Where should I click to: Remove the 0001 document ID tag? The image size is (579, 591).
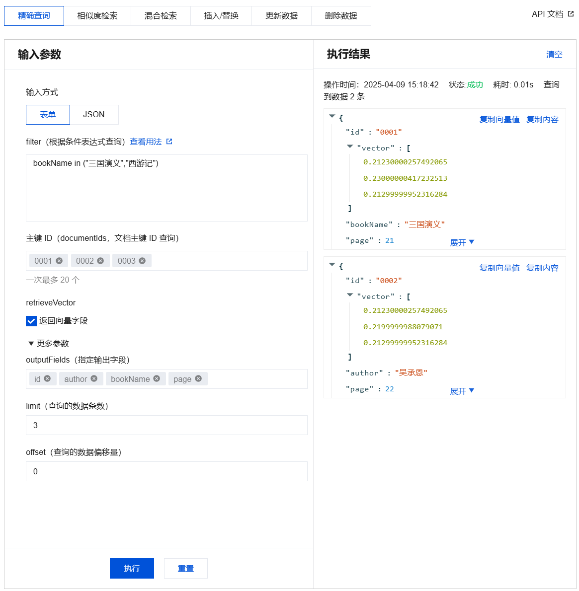coord(59,261)
